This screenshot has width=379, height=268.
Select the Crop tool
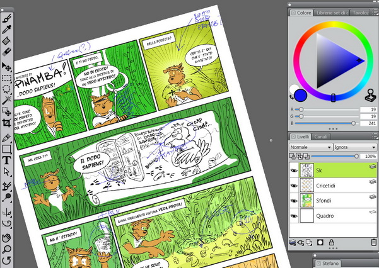coord(7,123)
